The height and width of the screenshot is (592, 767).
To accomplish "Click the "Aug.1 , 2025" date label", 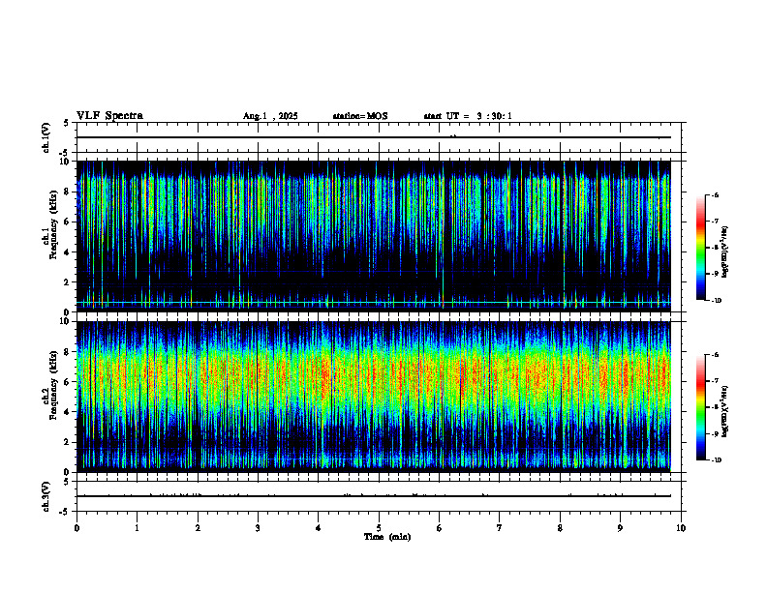I will click(270, 116).
